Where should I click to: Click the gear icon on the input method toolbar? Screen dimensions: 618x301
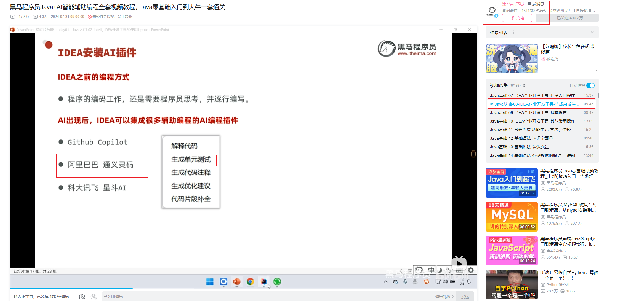click(471, 270)
